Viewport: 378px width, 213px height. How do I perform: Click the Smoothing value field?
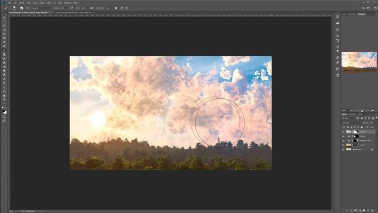click(x=107, y=8)
